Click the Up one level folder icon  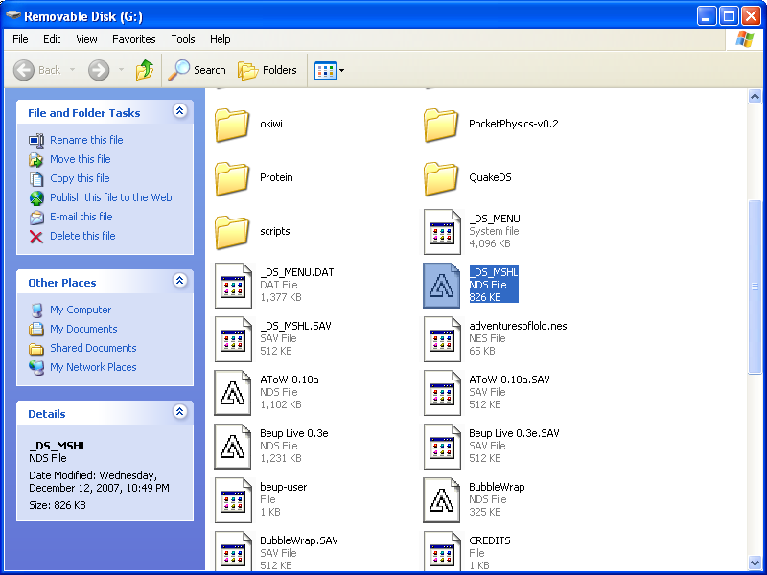[145, 70]
